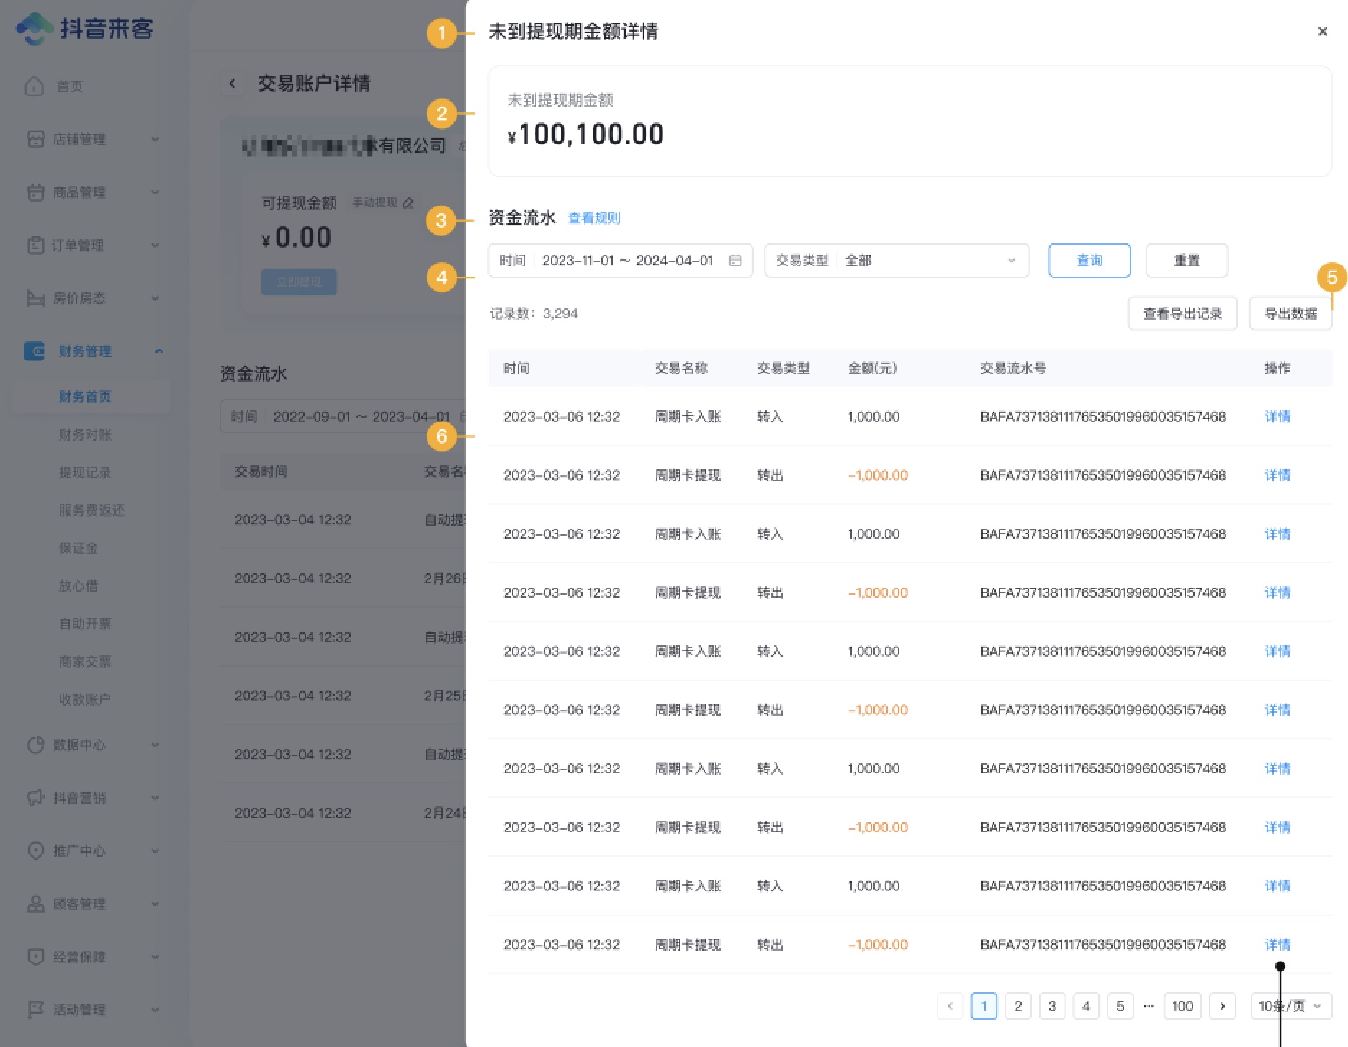Go to previous page with left arrow

click(x=950, y=1006)
